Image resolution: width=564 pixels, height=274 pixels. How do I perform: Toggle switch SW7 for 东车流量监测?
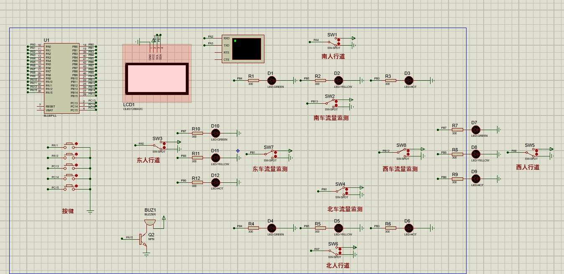[270, 154]
